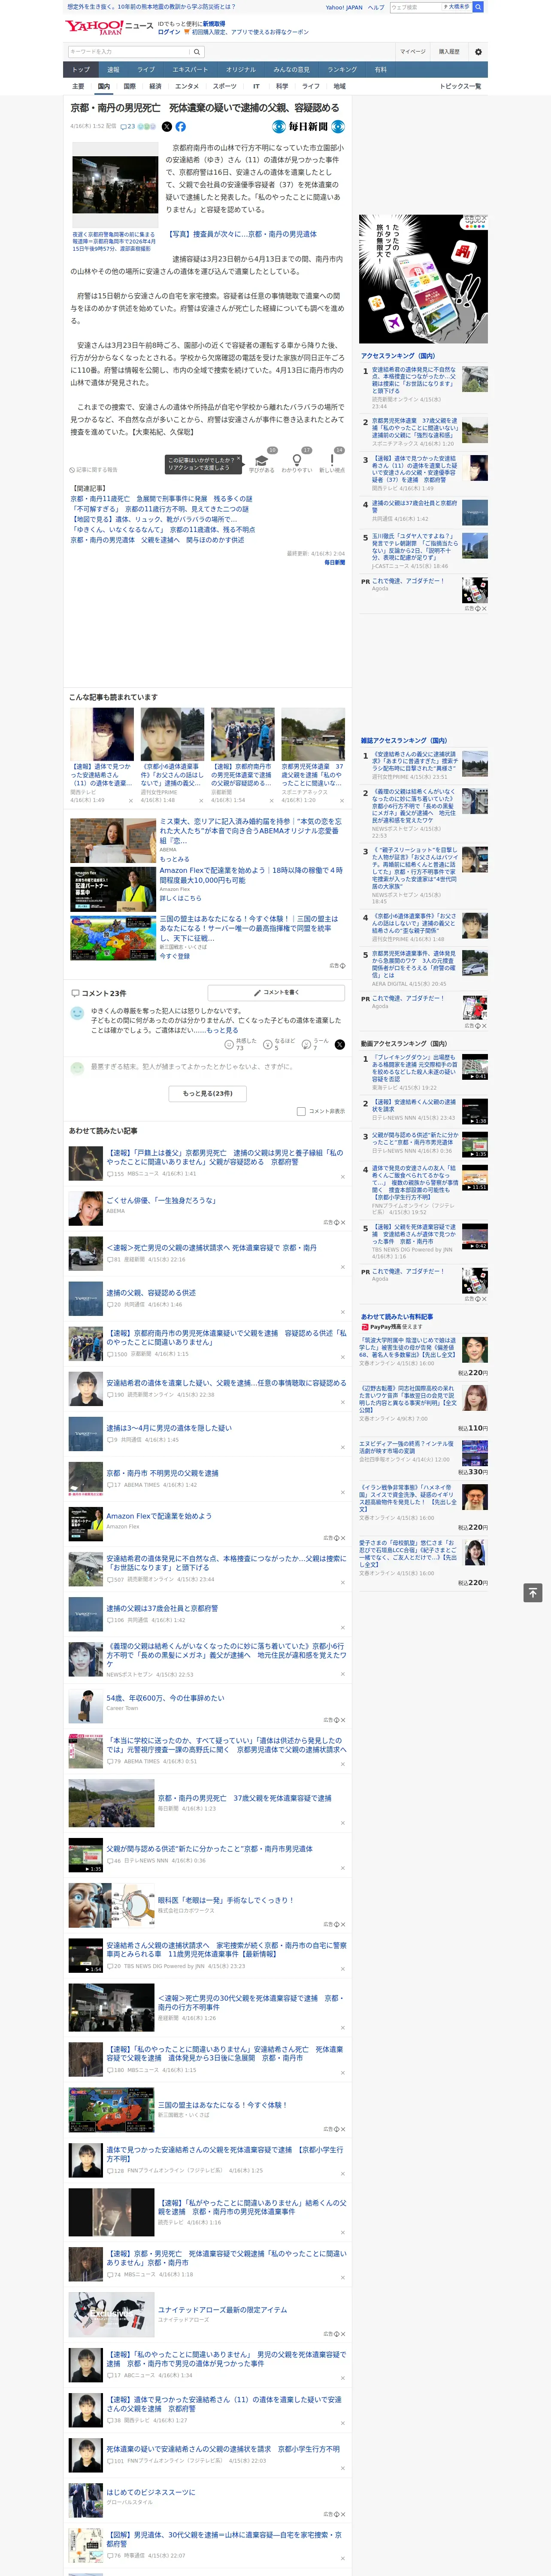This screenshot has height=2576, width=551.
Task: Switch to the 速報 tab
Action: tap(113, 69)
